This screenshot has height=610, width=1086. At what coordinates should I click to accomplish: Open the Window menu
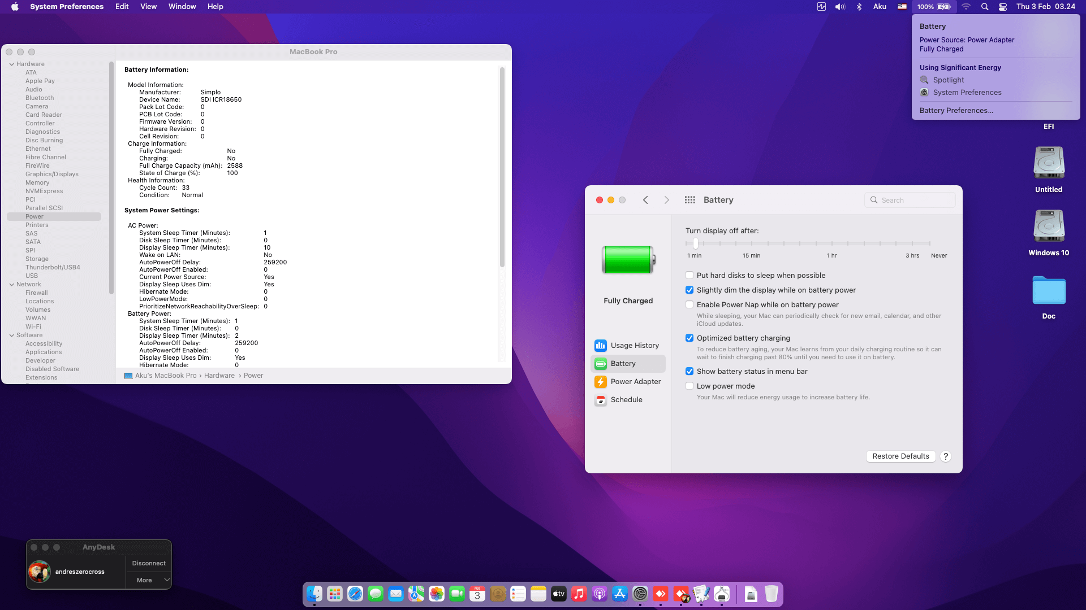(182, 7)
